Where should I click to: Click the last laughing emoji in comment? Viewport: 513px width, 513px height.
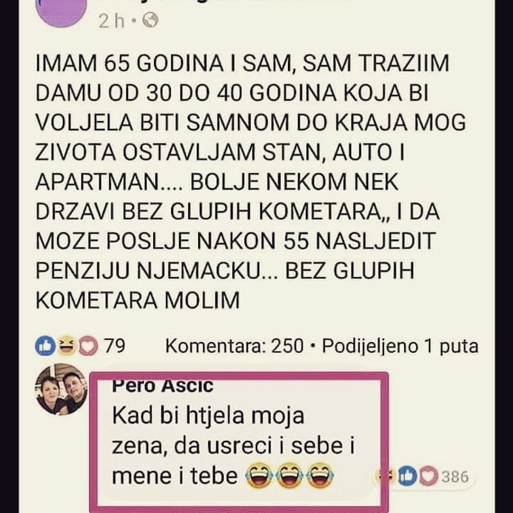click(320, 476)
